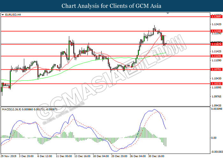Click the 11 Dec 00:00 time label

(x=64, y=156)
